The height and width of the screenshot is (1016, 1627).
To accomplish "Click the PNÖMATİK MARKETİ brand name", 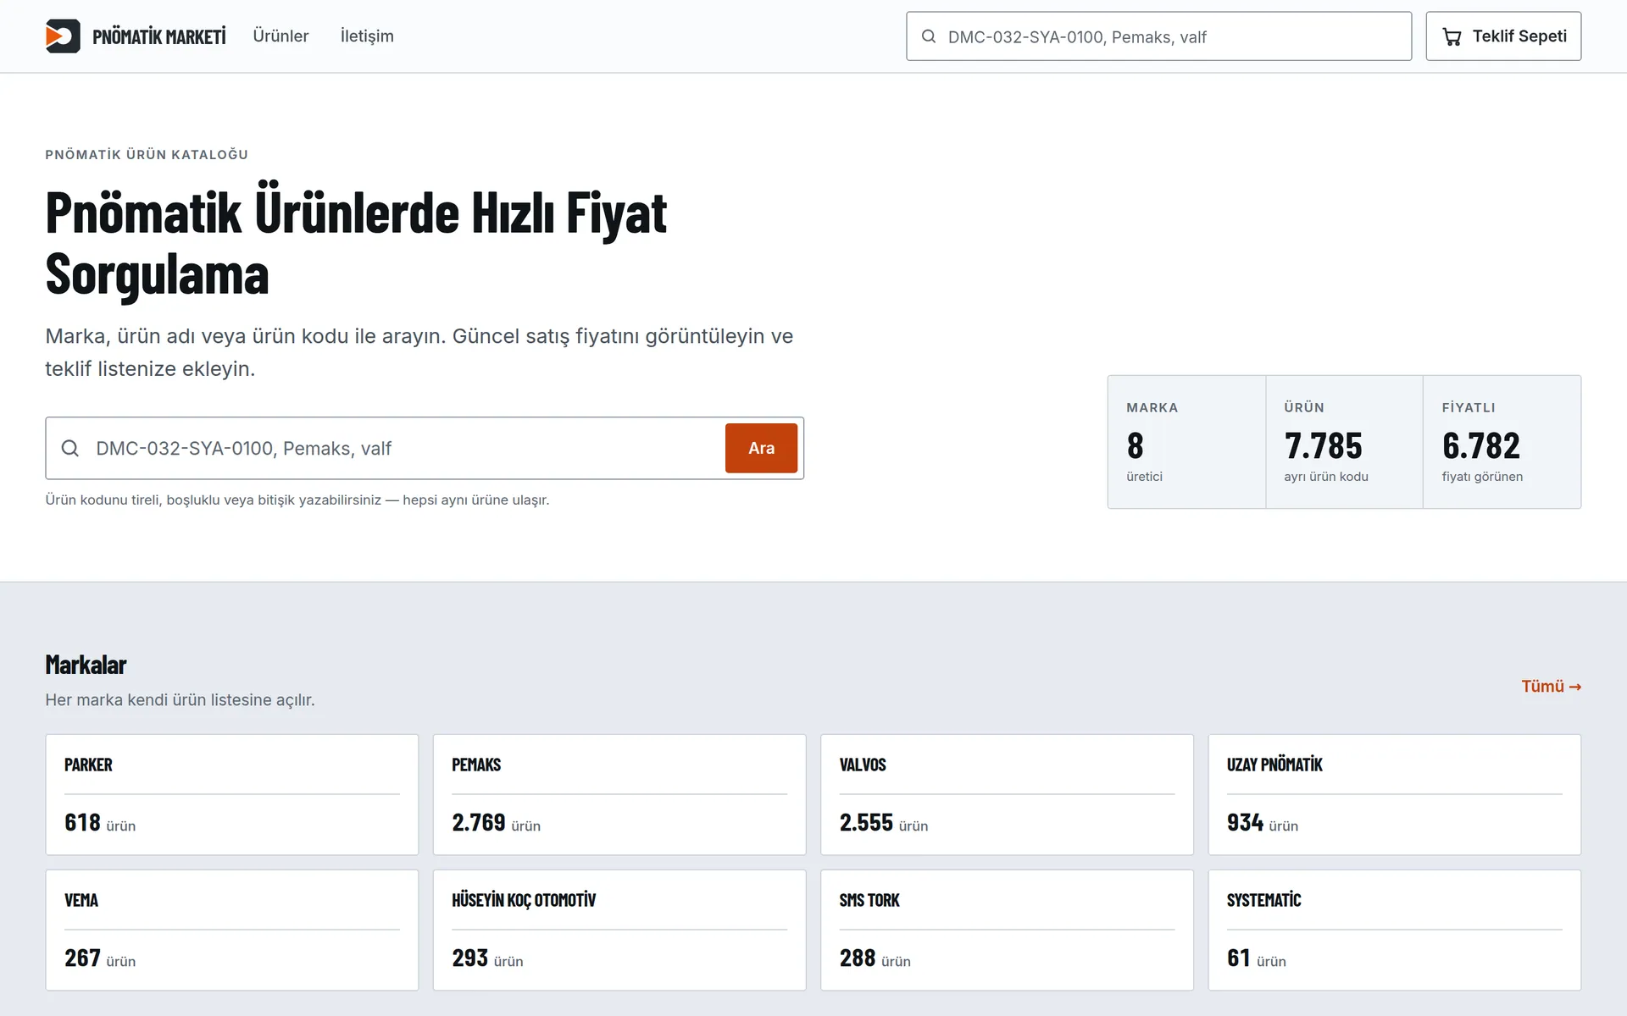I will pyautogui.click(x=159, y=36).
